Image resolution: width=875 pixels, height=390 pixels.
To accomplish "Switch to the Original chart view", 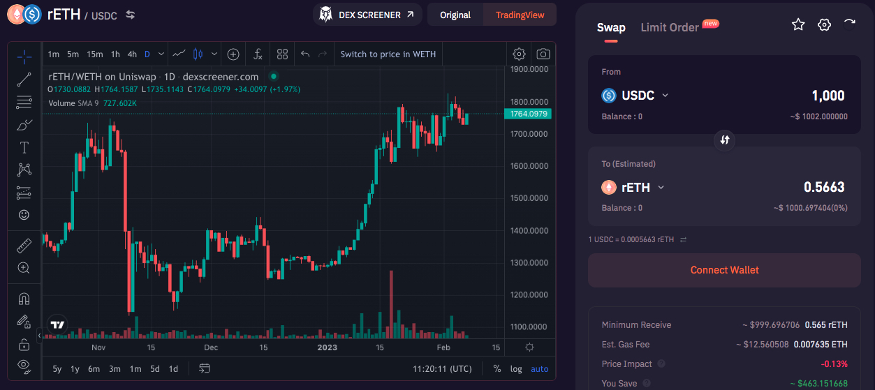I will click(455, 15).
